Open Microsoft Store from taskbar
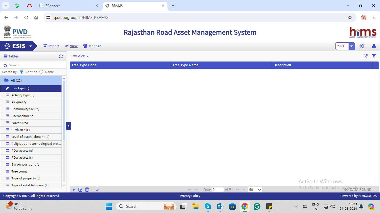Image resolution: width=380 pixels, height=213 pixels. 233,206
